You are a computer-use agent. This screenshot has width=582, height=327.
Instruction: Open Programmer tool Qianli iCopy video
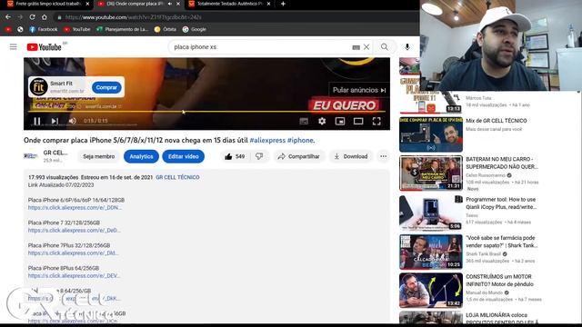pyautogui.click(x=430, y=213)
